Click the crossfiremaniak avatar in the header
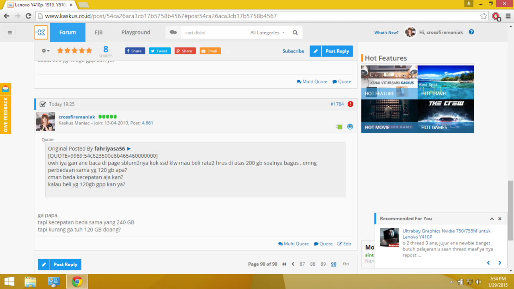 coord(410,32)
